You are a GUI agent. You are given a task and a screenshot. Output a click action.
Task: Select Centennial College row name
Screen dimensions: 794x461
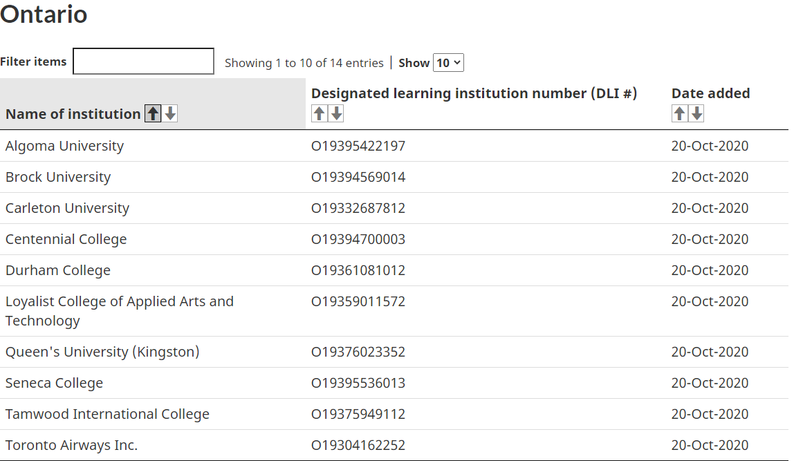(66, 239)
